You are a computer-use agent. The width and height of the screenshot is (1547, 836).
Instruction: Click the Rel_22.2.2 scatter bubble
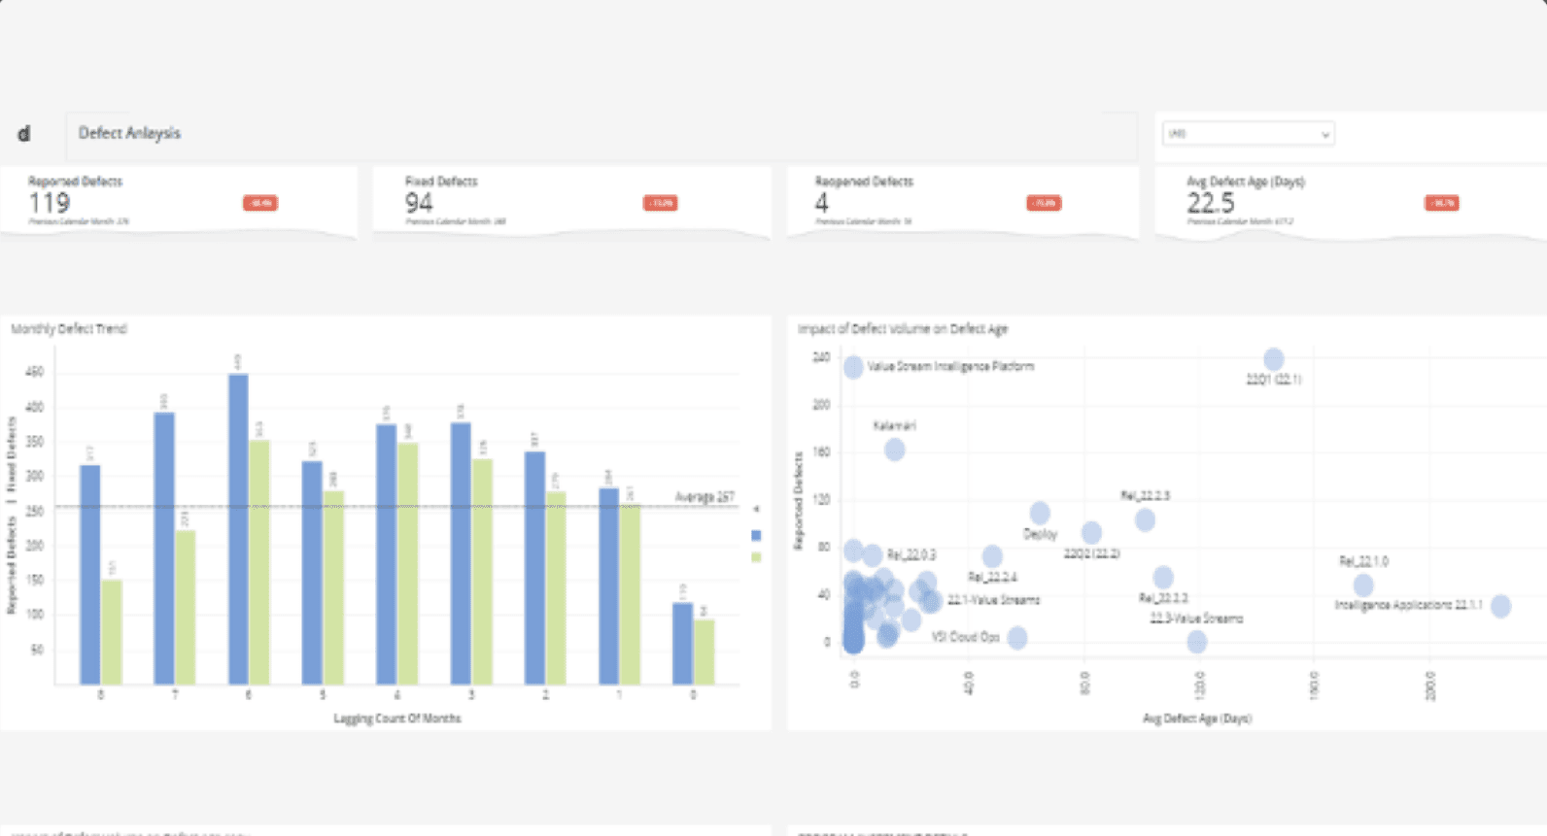click(1163, 578)
